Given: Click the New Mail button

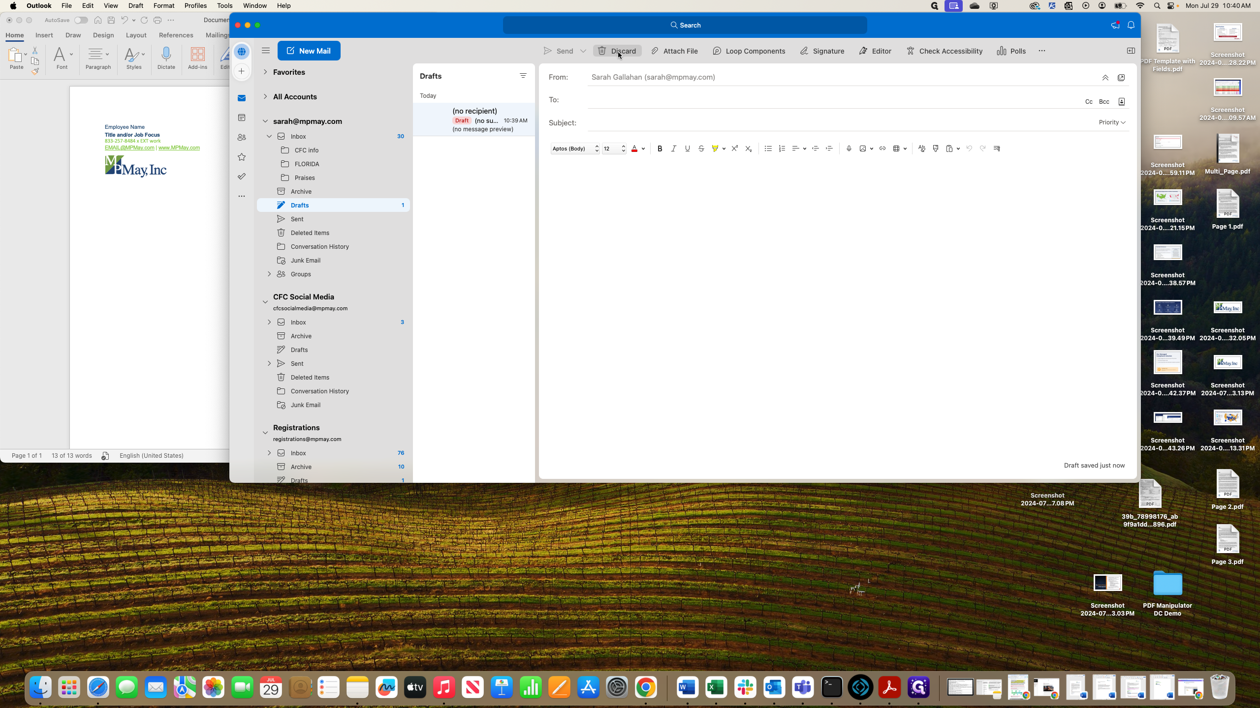Looking at the screenshot, I should coord(309,51).
